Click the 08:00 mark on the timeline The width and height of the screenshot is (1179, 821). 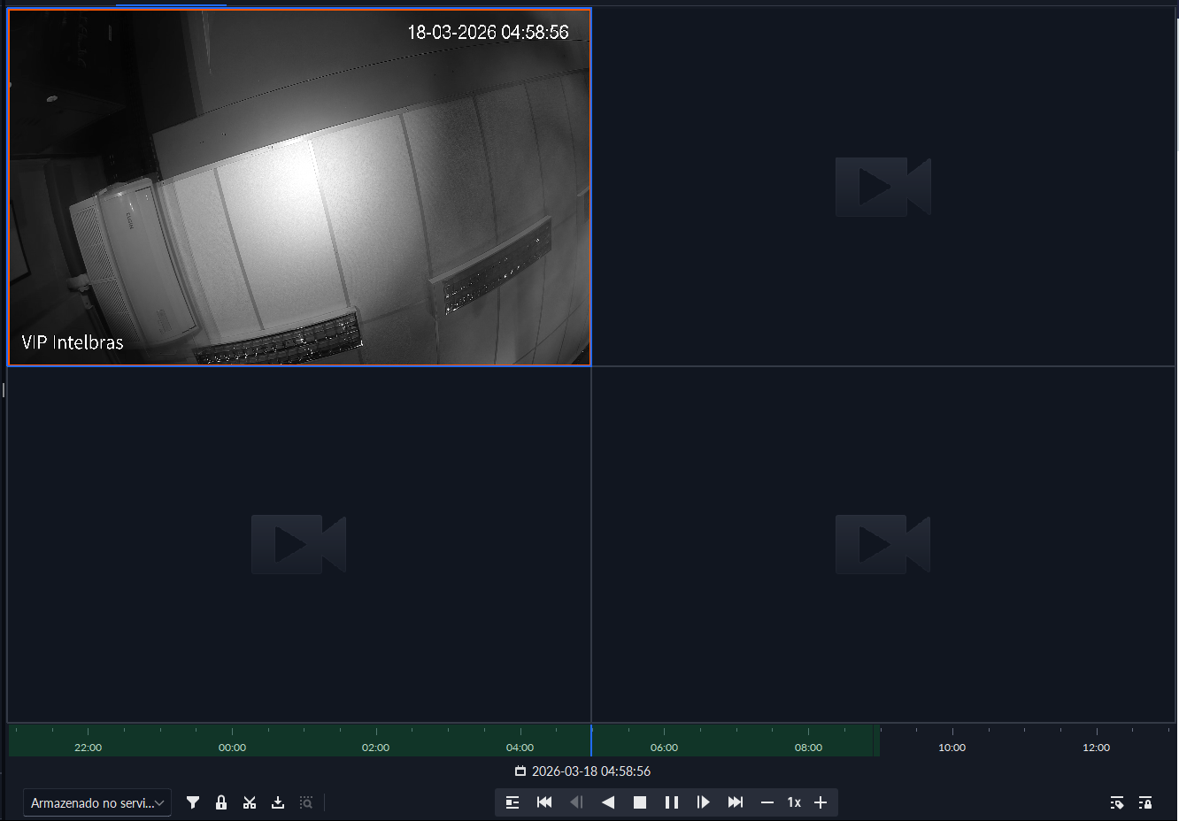808,740
